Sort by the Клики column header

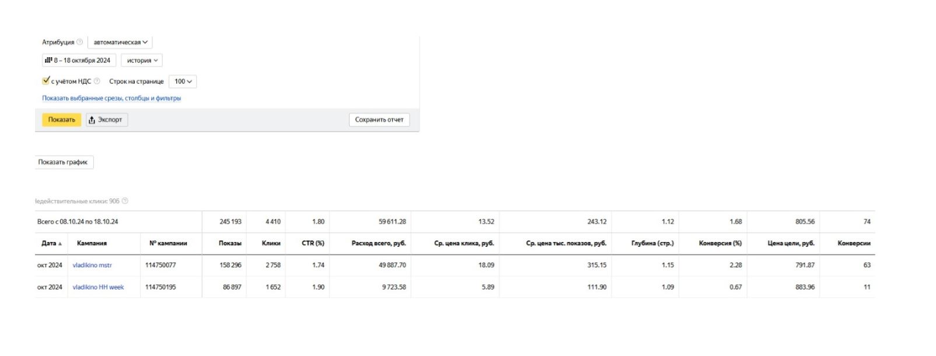pos(271,243)
